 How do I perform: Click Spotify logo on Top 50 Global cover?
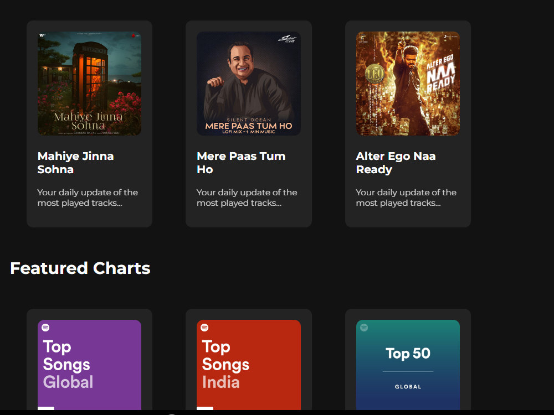tap(364, 328)
